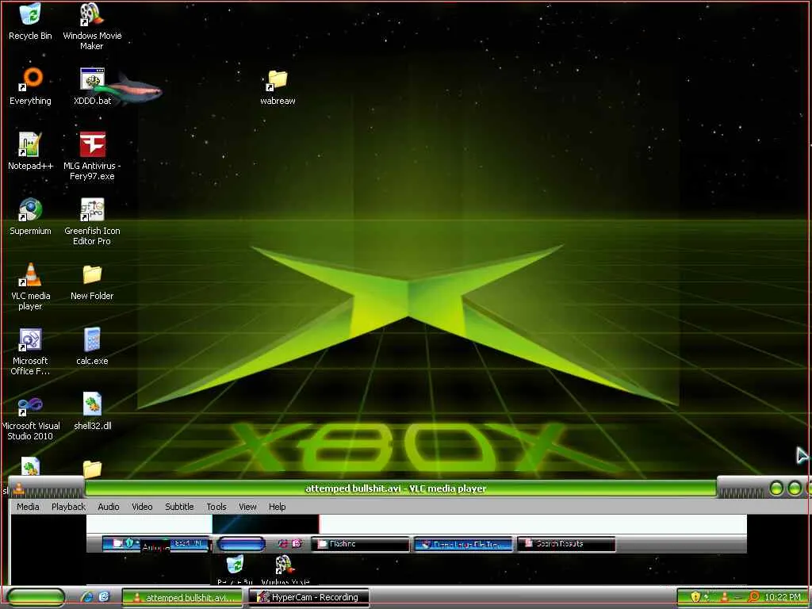Select the New Folder icon on desktop
The height and width of the screenshot is (609, 812).
click(x=92, y=282)
